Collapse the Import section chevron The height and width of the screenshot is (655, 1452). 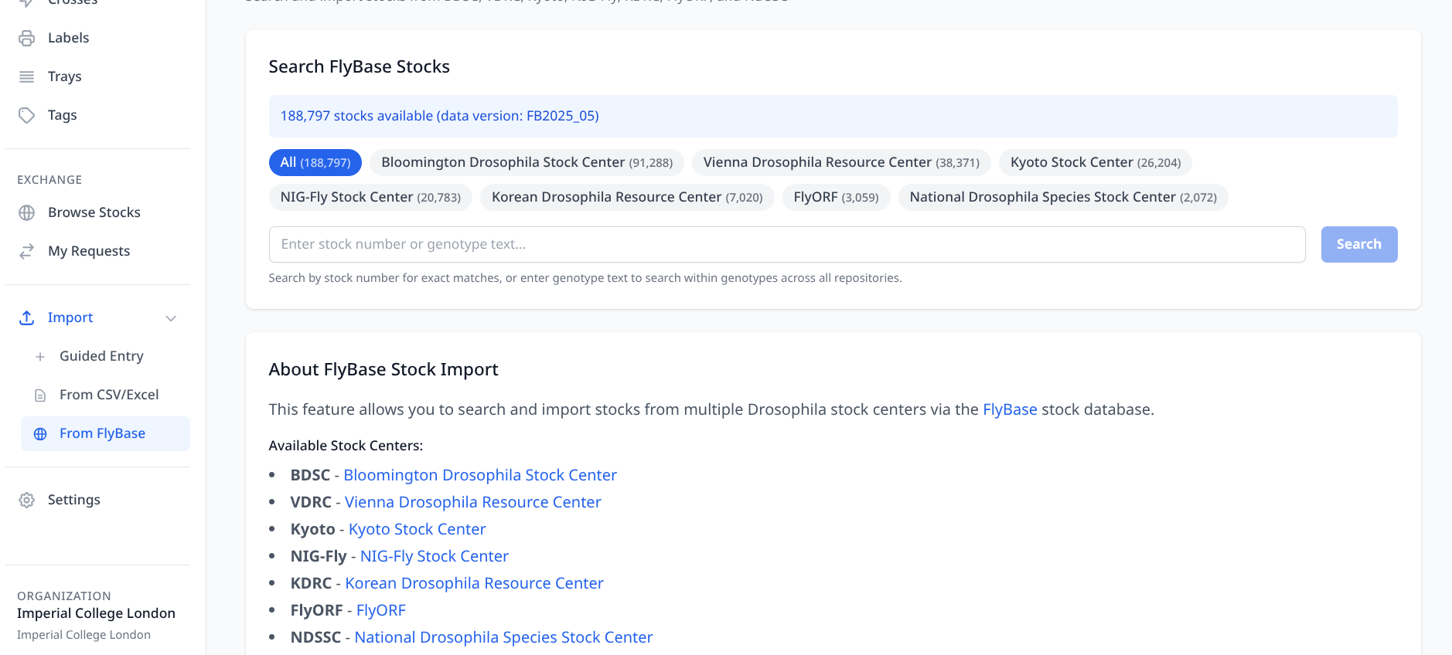tap(172, 318)
